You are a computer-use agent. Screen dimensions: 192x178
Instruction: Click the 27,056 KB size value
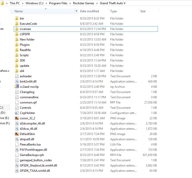coord(151,102)
